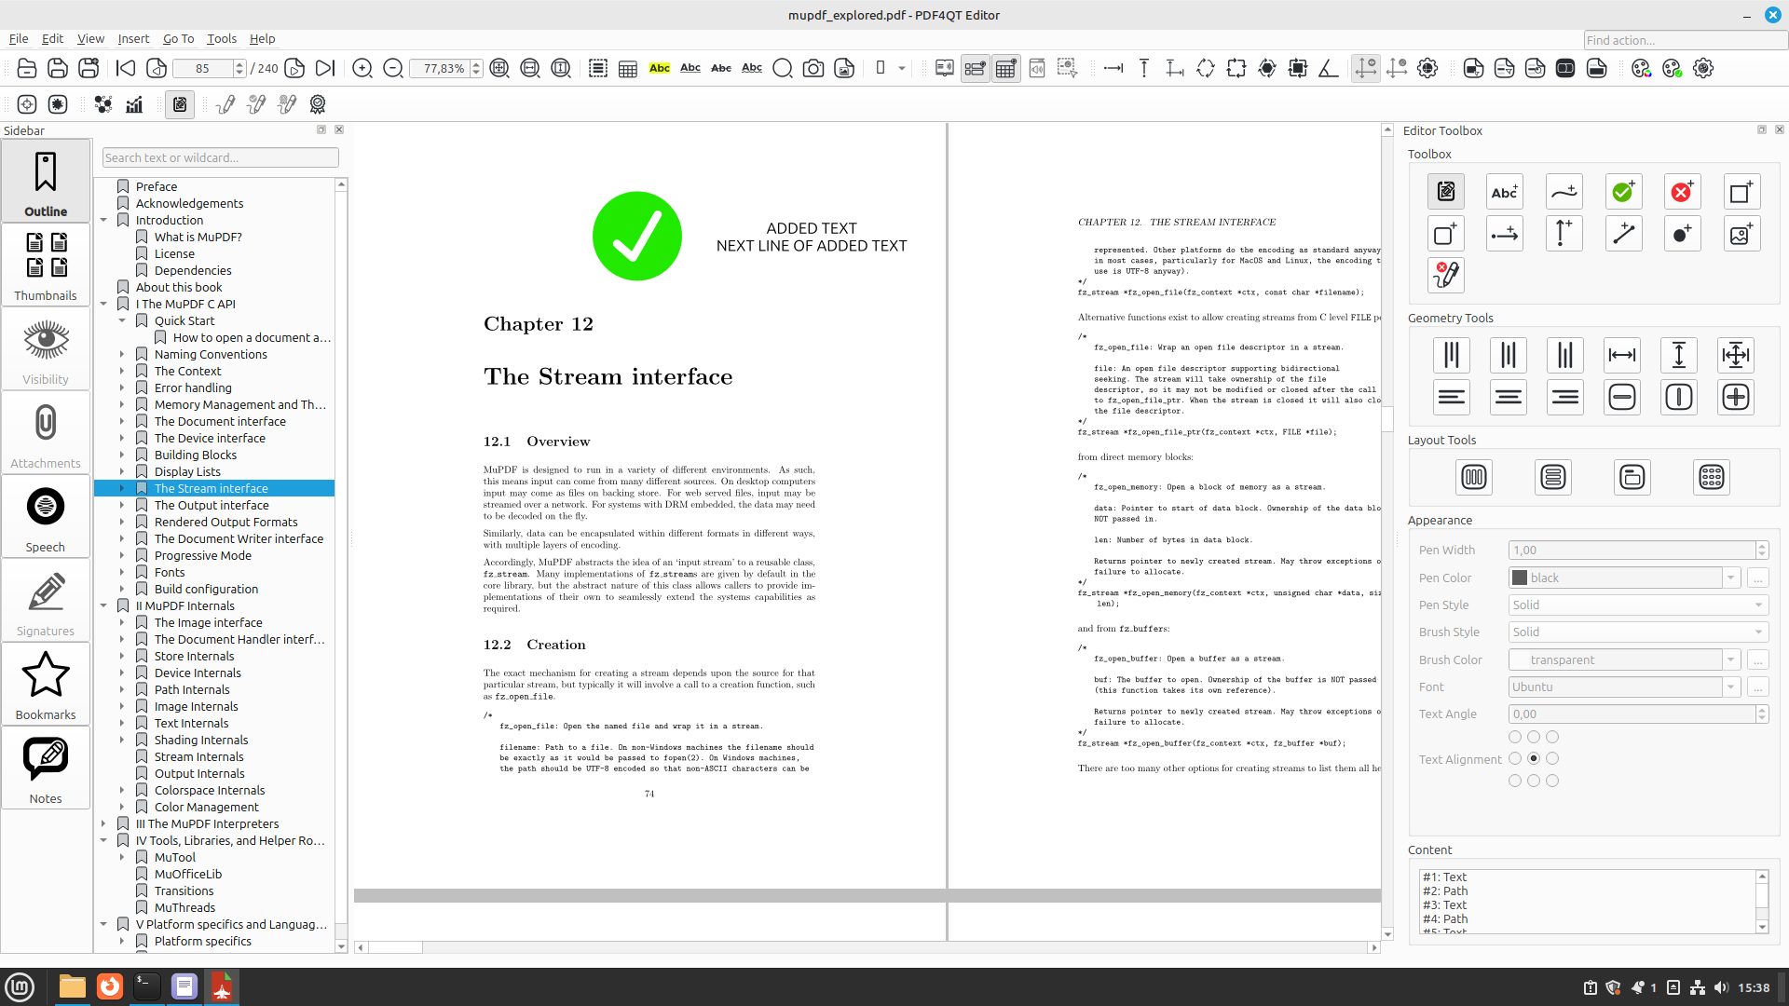Viewport: 1789px width, 1006px height.
Task: Select the Strikeout text annotation tool
Action: click(721, 68)
